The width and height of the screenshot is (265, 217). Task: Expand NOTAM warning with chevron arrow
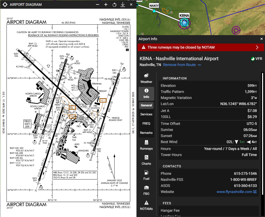257,47
